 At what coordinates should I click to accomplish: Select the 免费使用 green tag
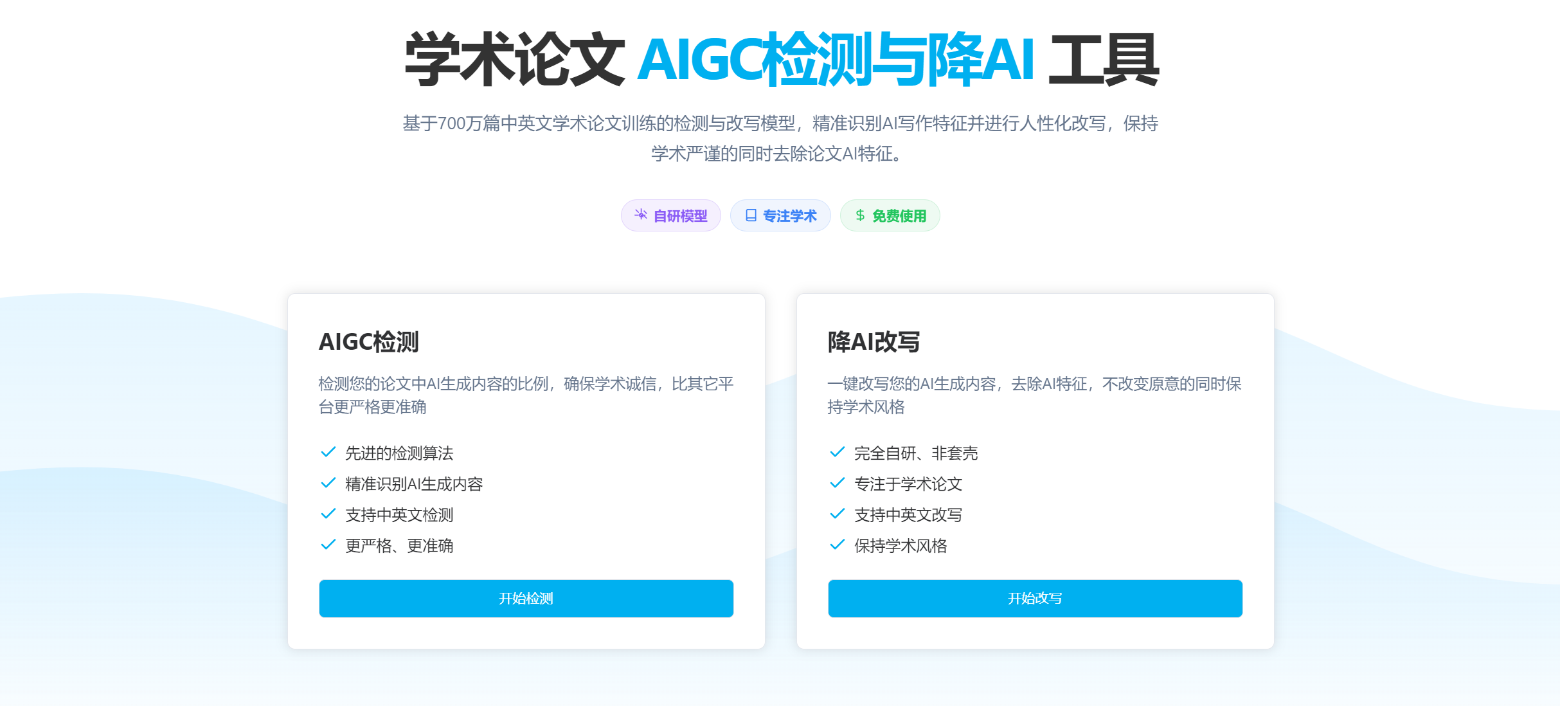(x=890, y=215)
